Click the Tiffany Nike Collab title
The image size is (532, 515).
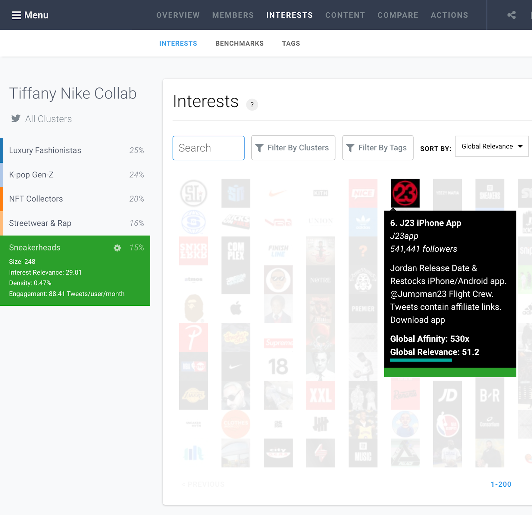[73, 93]
